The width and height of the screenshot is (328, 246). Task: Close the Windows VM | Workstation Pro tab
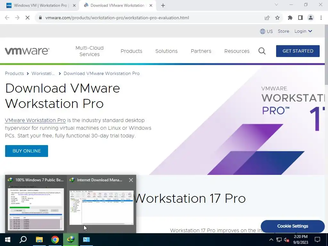(74, 5)
